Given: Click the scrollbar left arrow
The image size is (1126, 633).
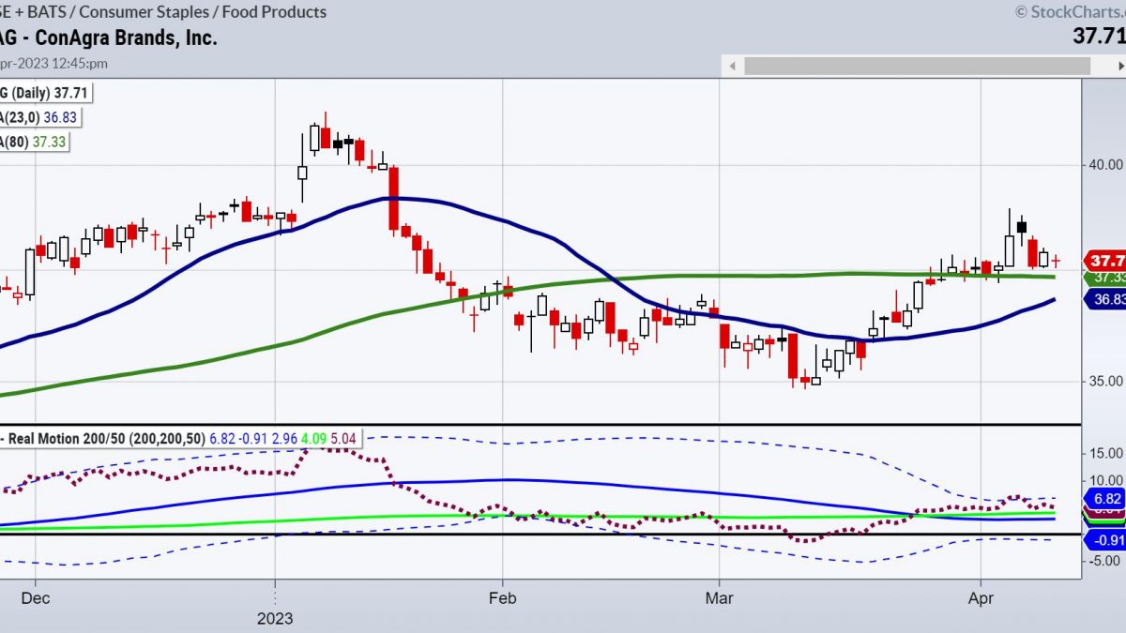Looking at the screenshot, I should [x=731, y=67].
